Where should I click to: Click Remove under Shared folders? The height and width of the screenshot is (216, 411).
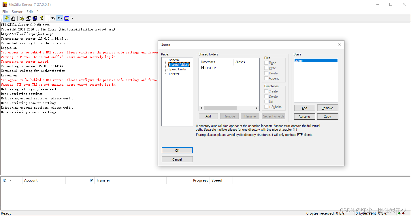pos(229,116)
